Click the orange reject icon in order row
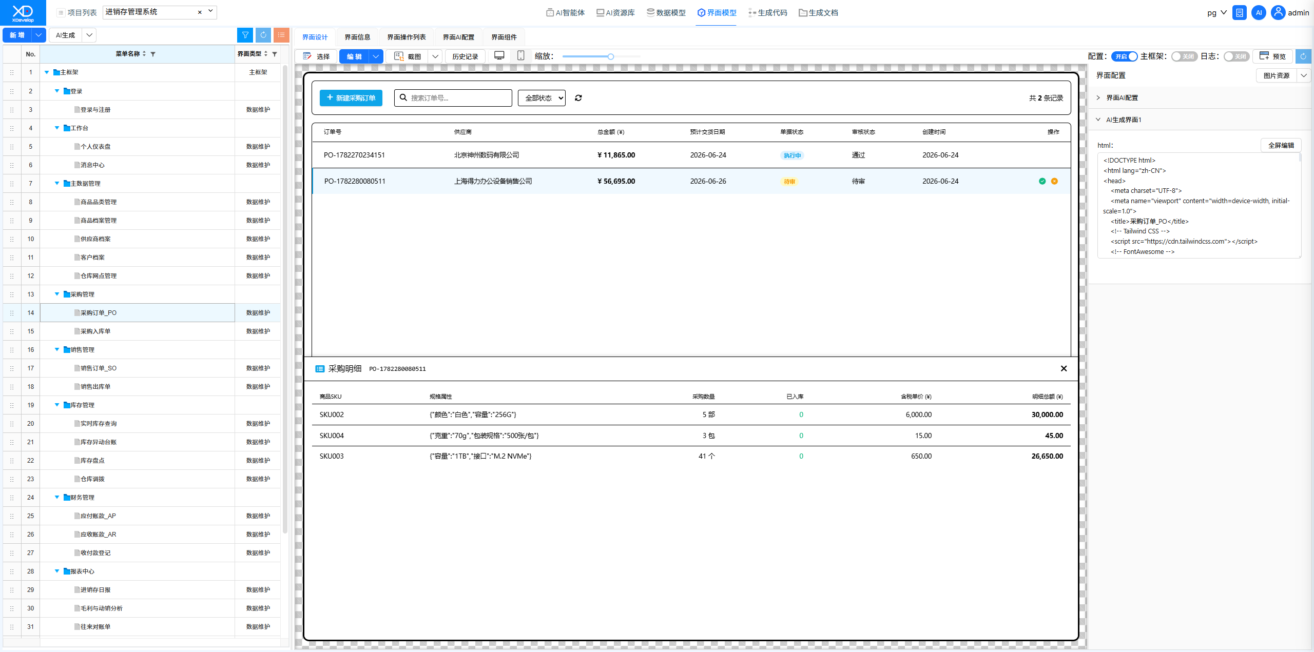The width and height of the screenshot is (1314, 652). [1054, 181]
